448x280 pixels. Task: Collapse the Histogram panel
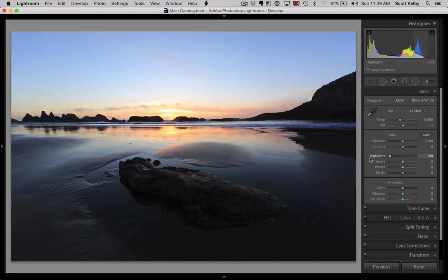tap(434, 24)
